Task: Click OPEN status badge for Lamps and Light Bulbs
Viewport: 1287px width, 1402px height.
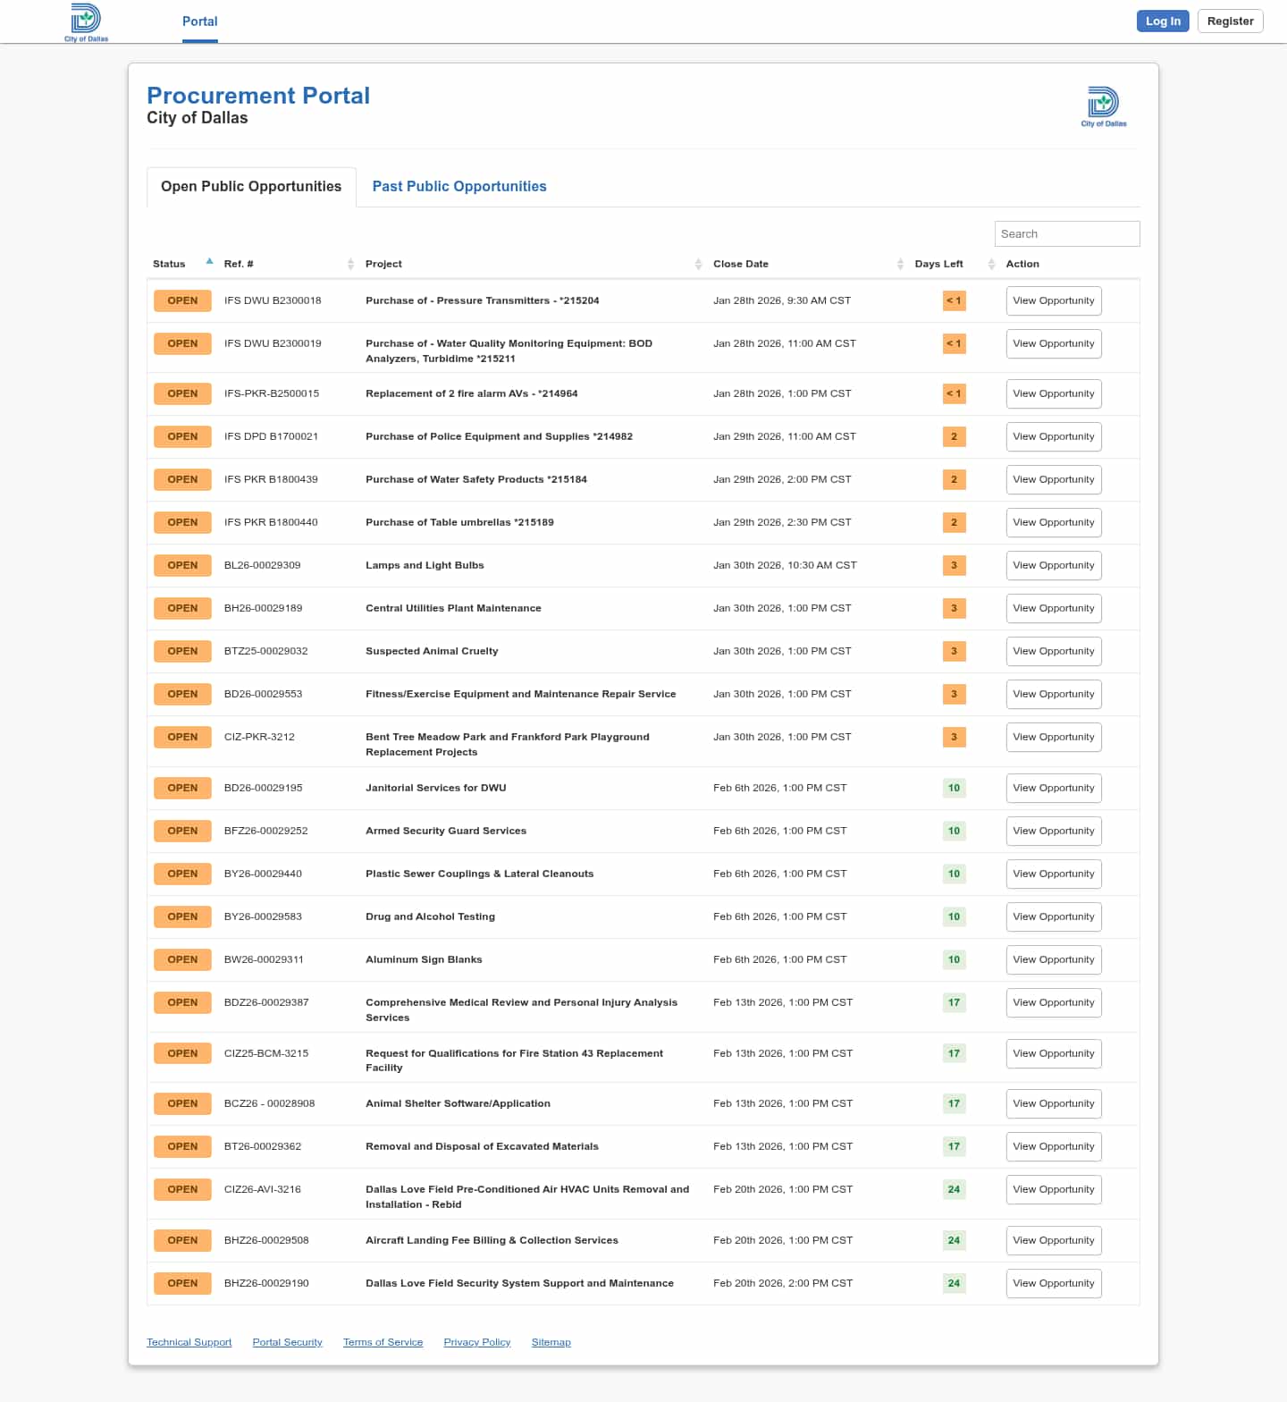Action: tap(182, 565)
